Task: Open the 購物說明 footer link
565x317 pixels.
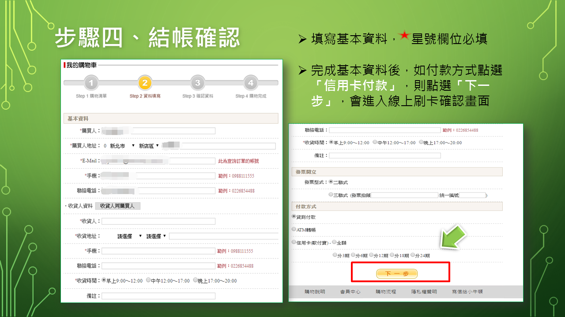Action: pos(315,291)
